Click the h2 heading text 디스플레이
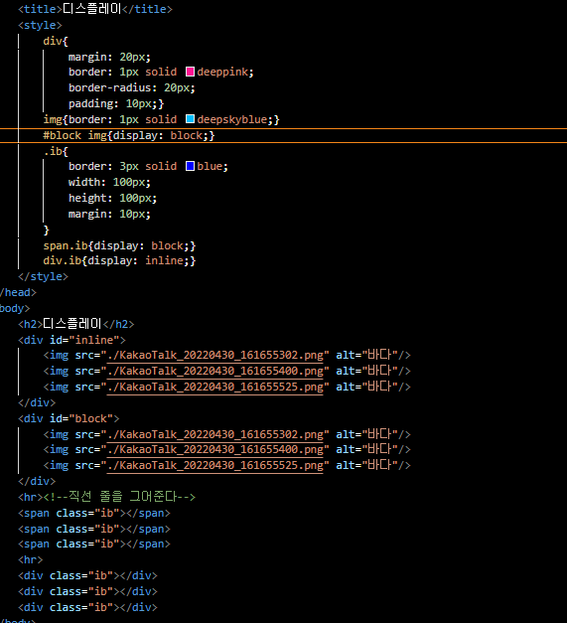The width and height of the screenshot is (567, 623). coord(72,324)
